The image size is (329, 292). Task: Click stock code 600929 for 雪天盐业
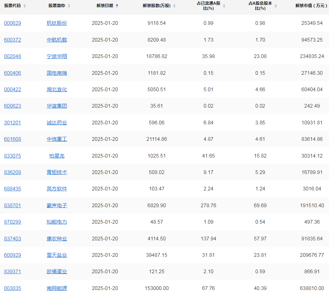click(12, 255)
